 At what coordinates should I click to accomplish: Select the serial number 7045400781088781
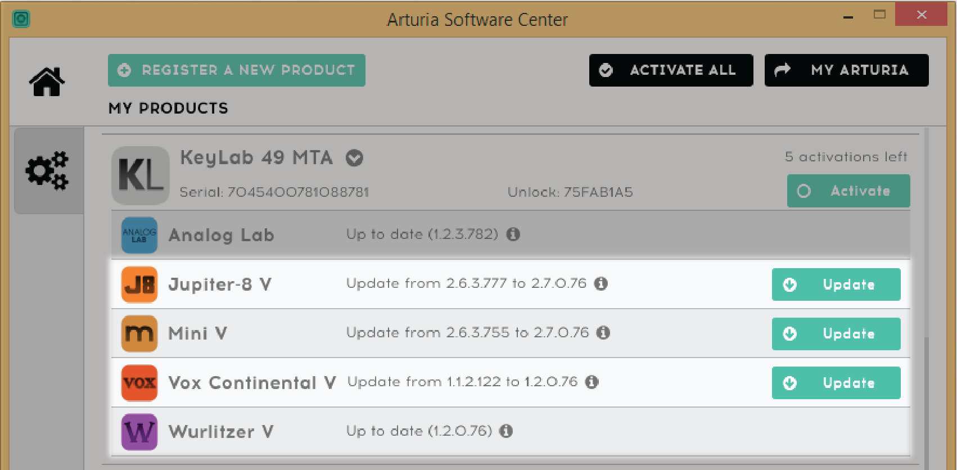(x=298, y=192)
